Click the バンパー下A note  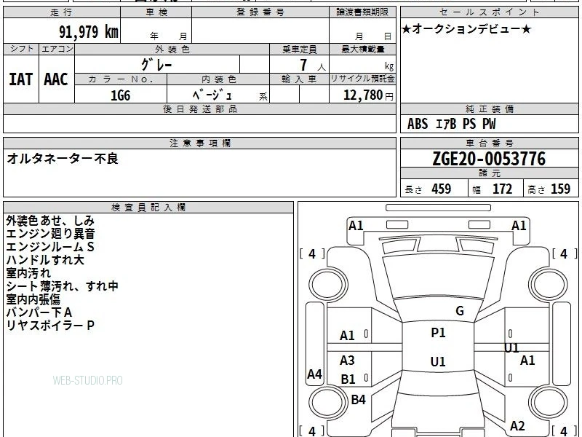(x=39, y=312)
